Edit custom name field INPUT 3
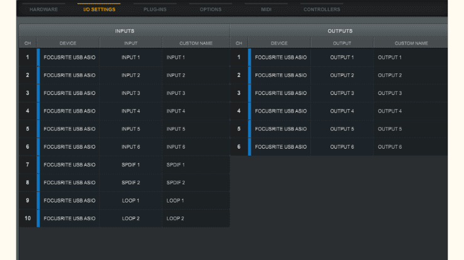Image resolution: width=464 pixels, height=260 pixels. tap(196, 93)
